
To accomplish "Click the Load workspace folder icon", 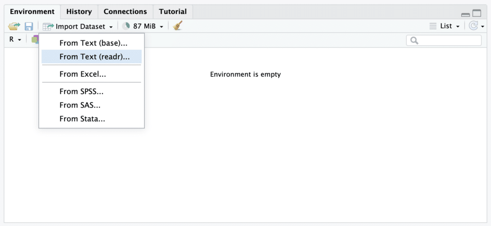I will point(13,26).
